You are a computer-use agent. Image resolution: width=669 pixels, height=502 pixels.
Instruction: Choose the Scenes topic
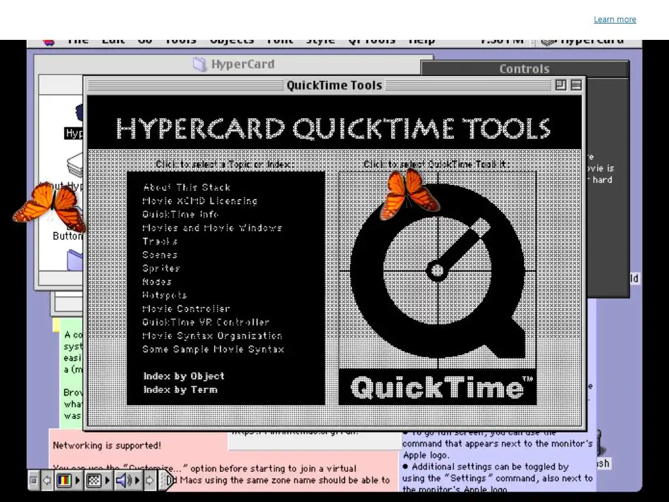point(160,255)
